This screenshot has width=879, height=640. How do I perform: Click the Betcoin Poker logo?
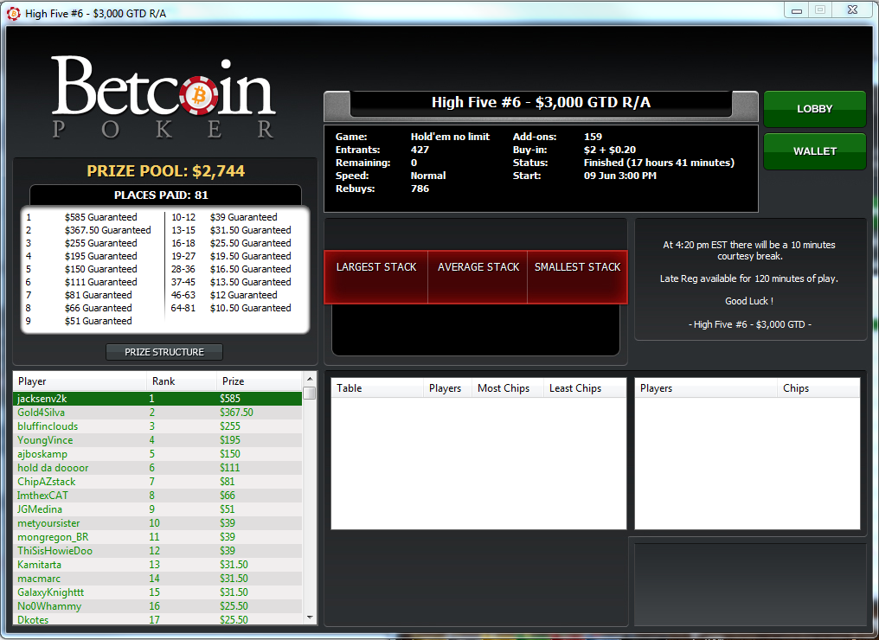tap(164, 96)
